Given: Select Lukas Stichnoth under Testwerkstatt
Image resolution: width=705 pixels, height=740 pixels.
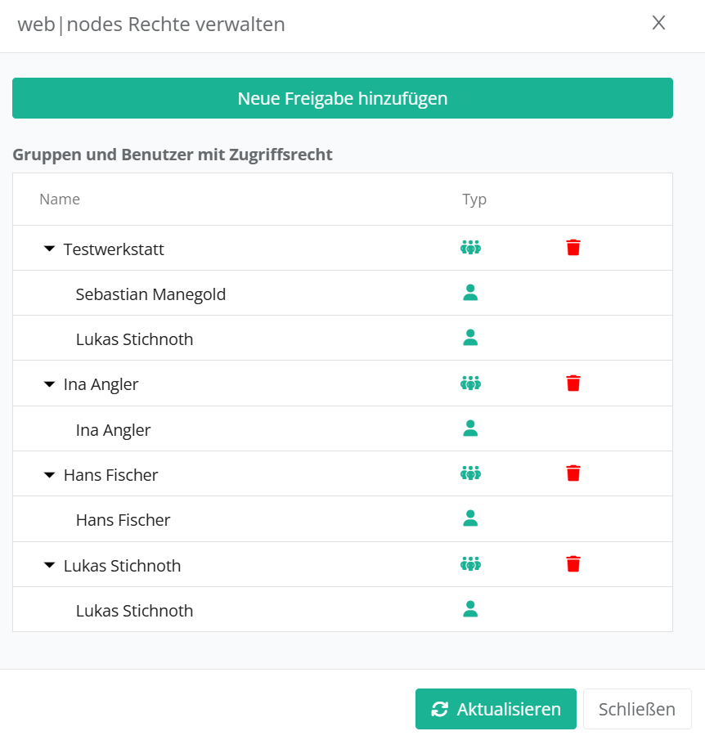Looking at the screenshot, I should click(x=134, y=339).
